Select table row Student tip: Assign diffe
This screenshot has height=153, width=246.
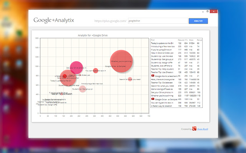pyautogui.click(x=176, y=63)
